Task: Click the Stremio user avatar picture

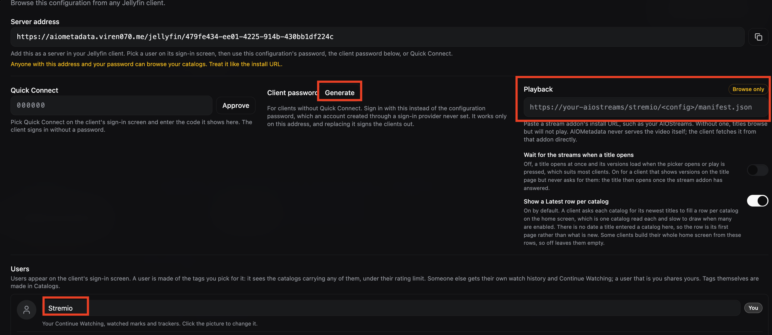Action: 26,310
